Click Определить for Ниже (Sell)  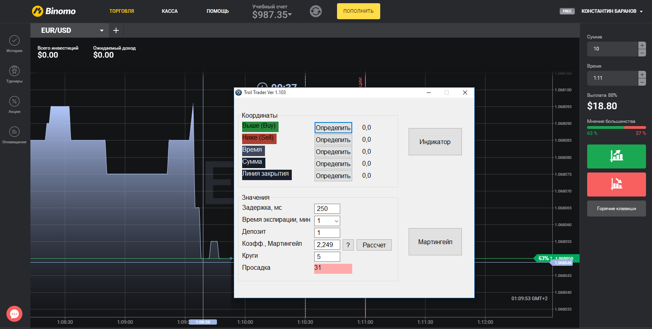(333, 140)
